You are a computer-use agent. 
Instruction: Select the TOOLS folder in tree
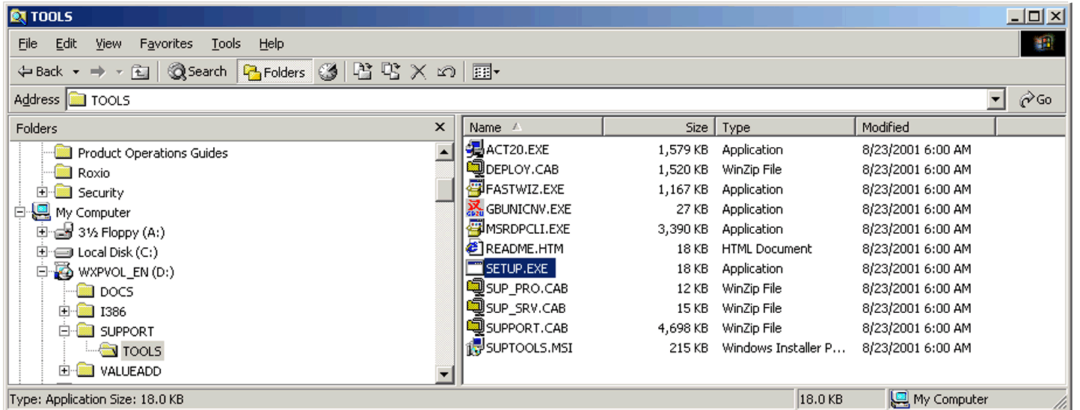point(142,351)
